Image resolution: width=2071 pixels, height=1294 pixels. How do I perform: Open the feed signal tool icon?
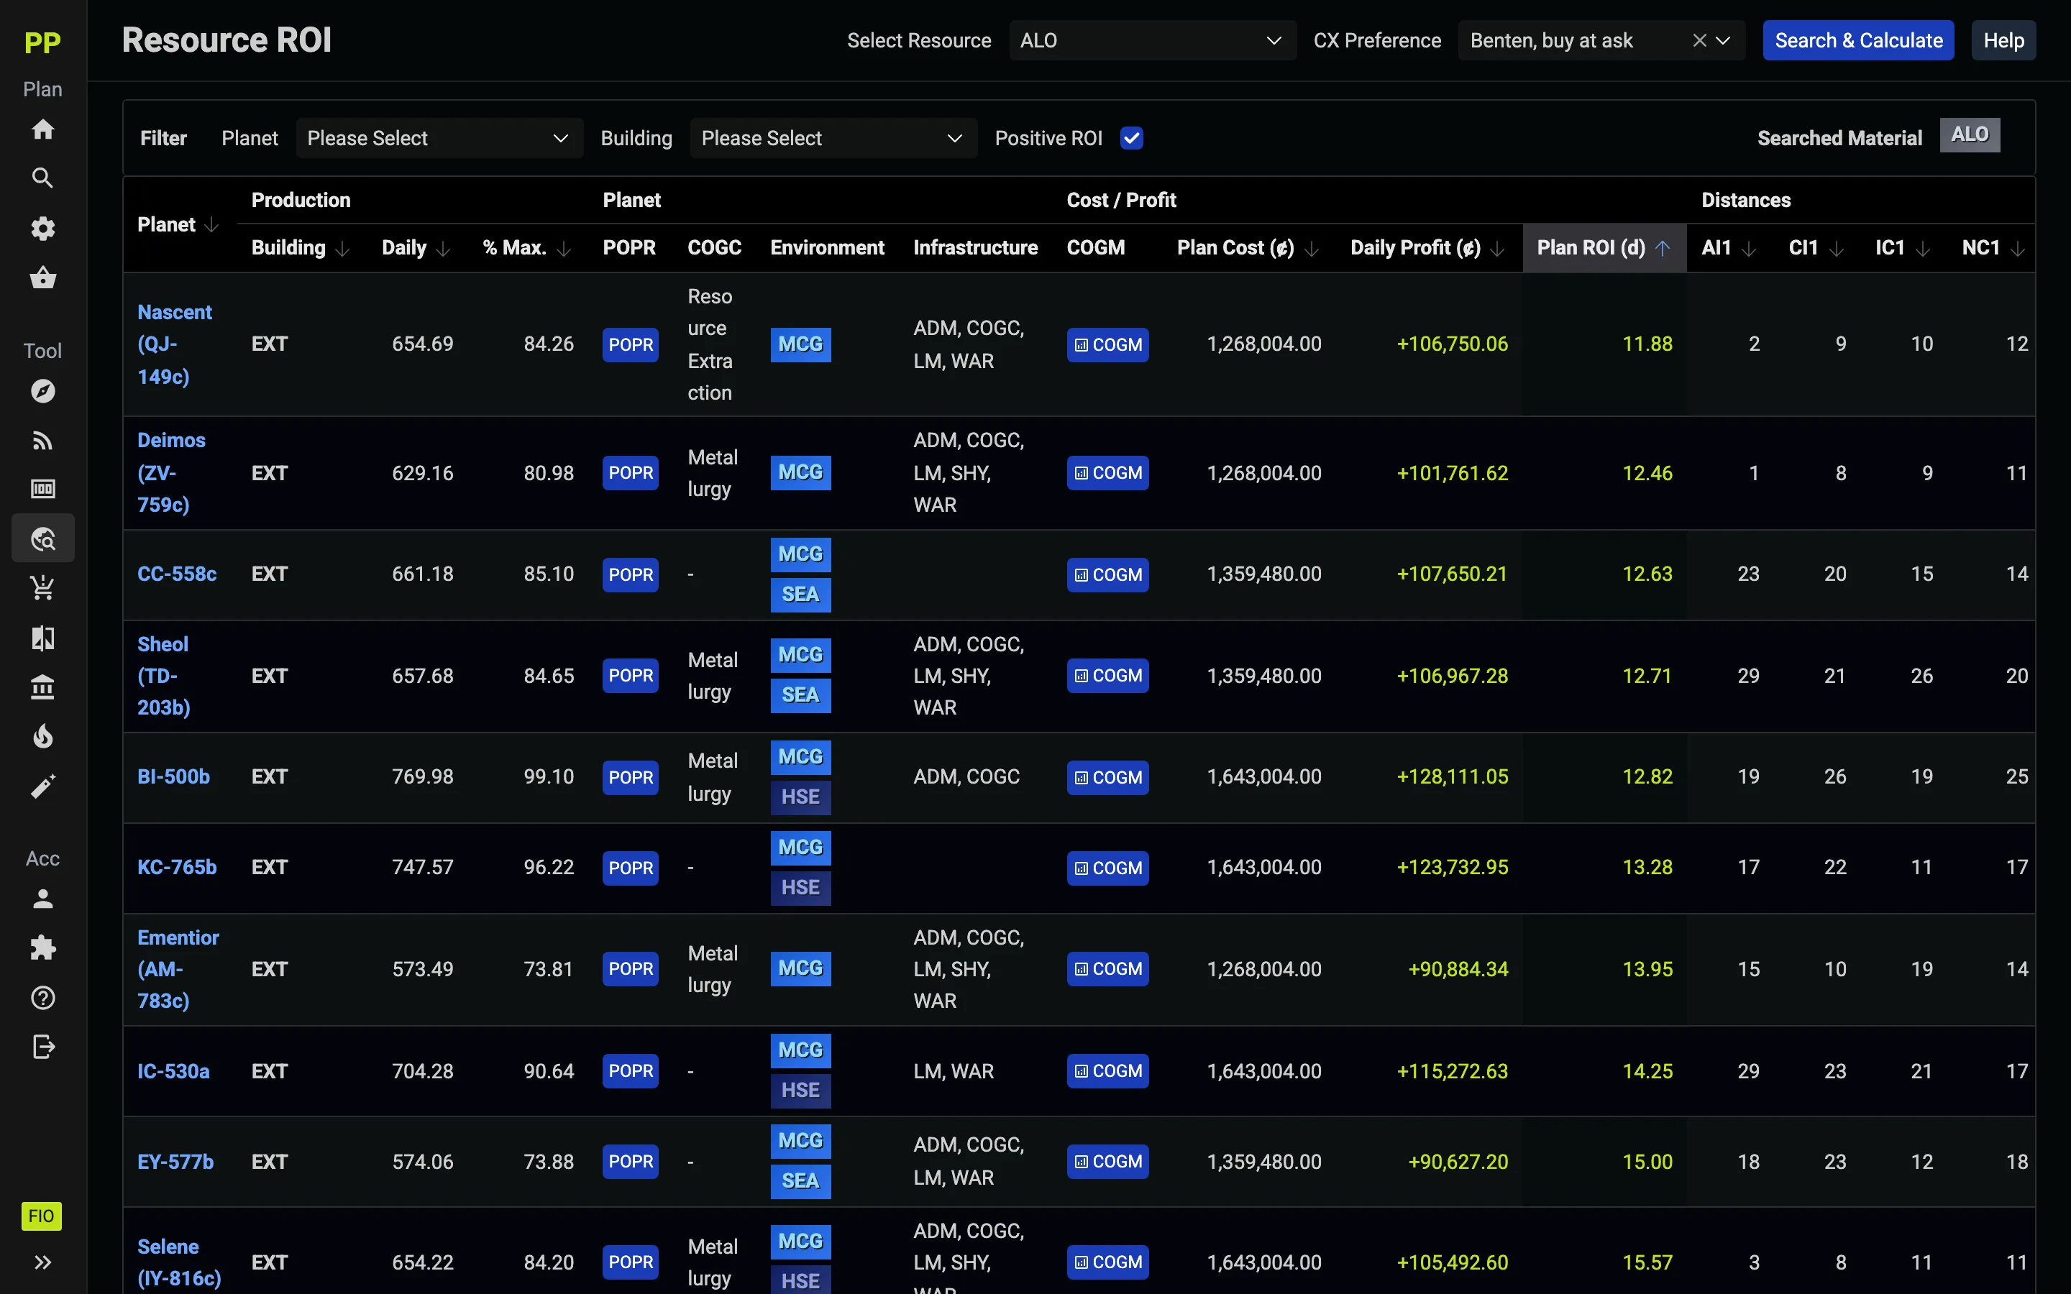point(43,441)
